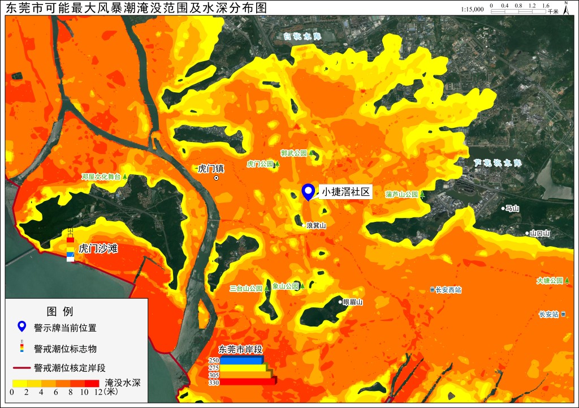Viewport: 579px width, 408px height.
Task: Click the red 10–12 swatch in the depth legend
Action: pyautogui.click(x=92, y=383)
